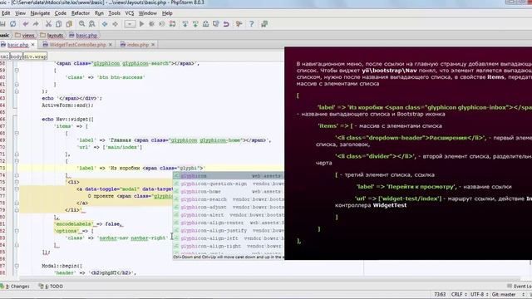
Task: Open the CRLF line separator selector
Action: pos(459,295)
